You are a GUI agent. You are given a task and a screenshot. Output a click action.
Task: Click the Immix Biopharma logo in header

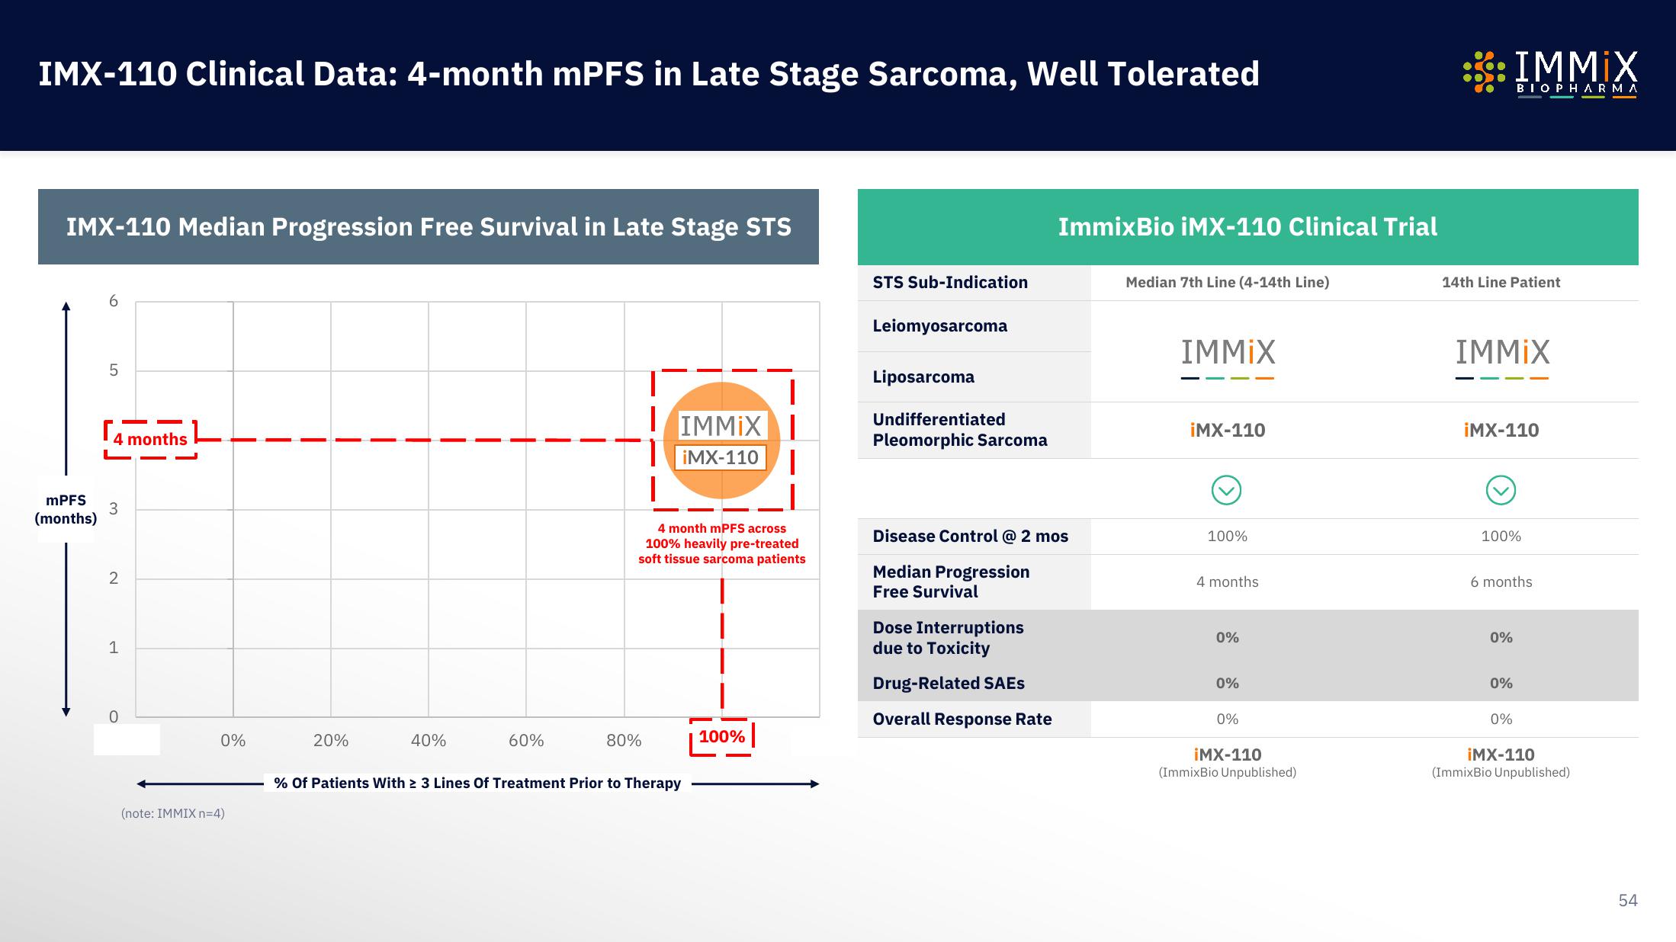(1549, 74)
